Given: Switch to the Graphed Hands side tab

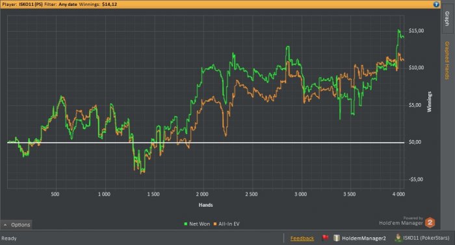Looking at the screenshot, I should [447, 60].
